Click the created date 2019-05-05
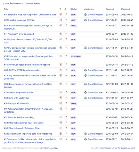The image size is (139, 152). tap(112, 40)
